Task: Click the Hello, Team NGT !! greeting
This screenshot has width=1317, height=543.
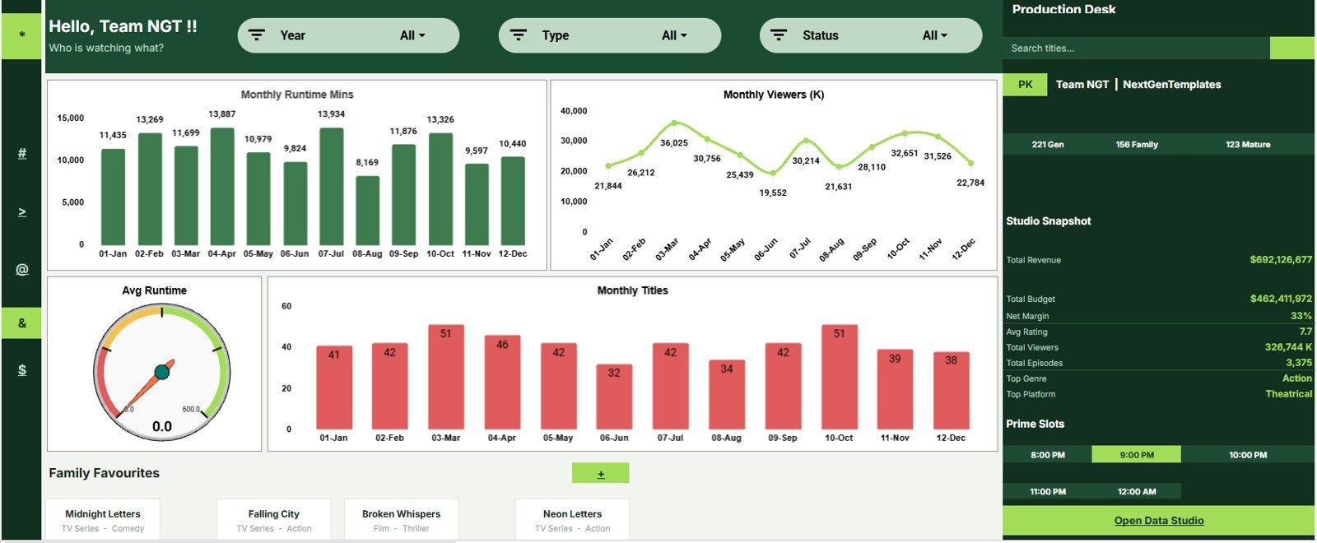Action: tap(123, 26)
